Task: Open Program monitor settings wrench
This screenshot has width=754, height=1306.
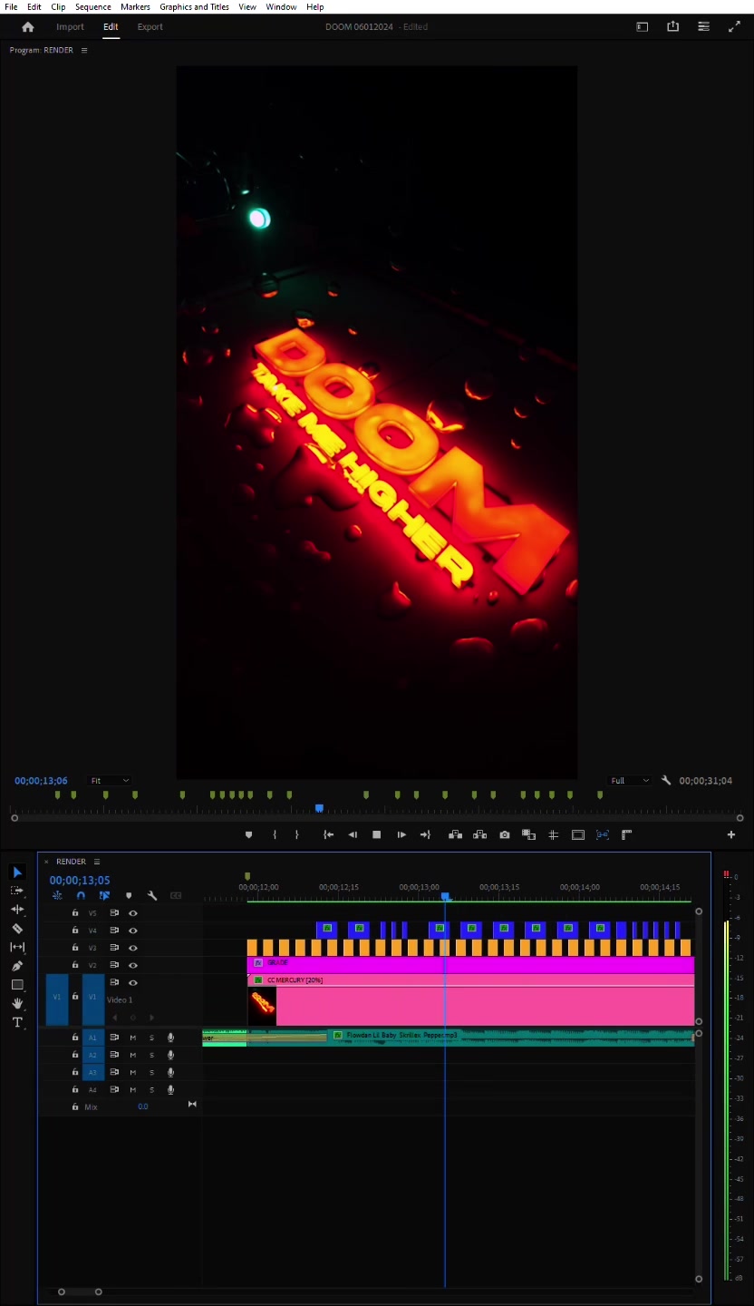Action: coord(666,780)
